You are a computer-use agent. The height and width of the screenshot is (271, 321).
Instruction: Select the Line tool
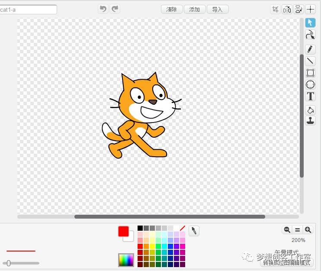(x=310, y=61)
